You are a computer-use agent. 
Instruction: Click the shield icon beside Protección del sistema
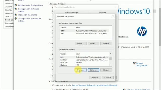pos(16,15)
